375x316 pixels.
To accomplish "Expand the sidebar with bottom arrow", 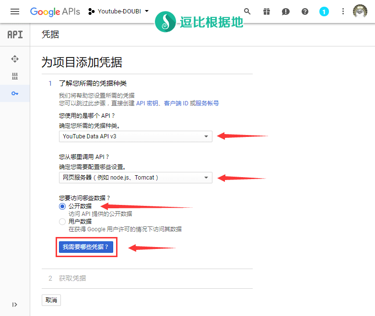I will (x=15, y=305).
